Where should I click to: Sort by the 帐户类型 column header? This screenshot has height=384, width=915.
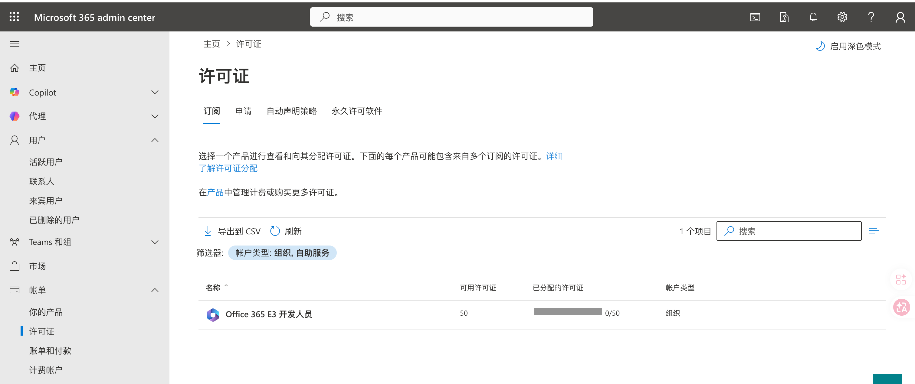(680, 288)
